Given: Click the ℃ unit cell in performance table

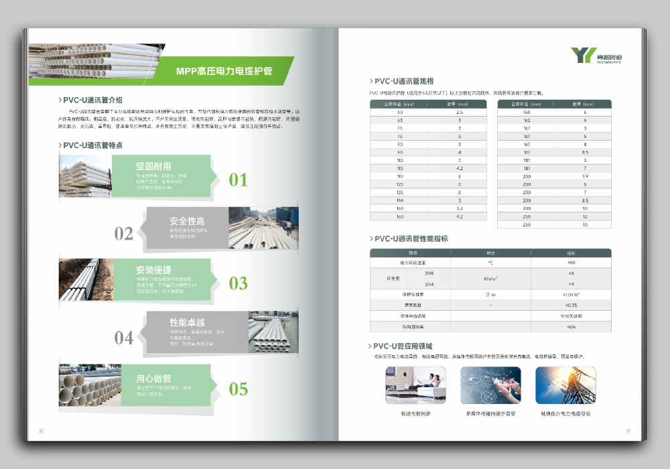Looking at the screenshot, I should (x=490, y=263).
